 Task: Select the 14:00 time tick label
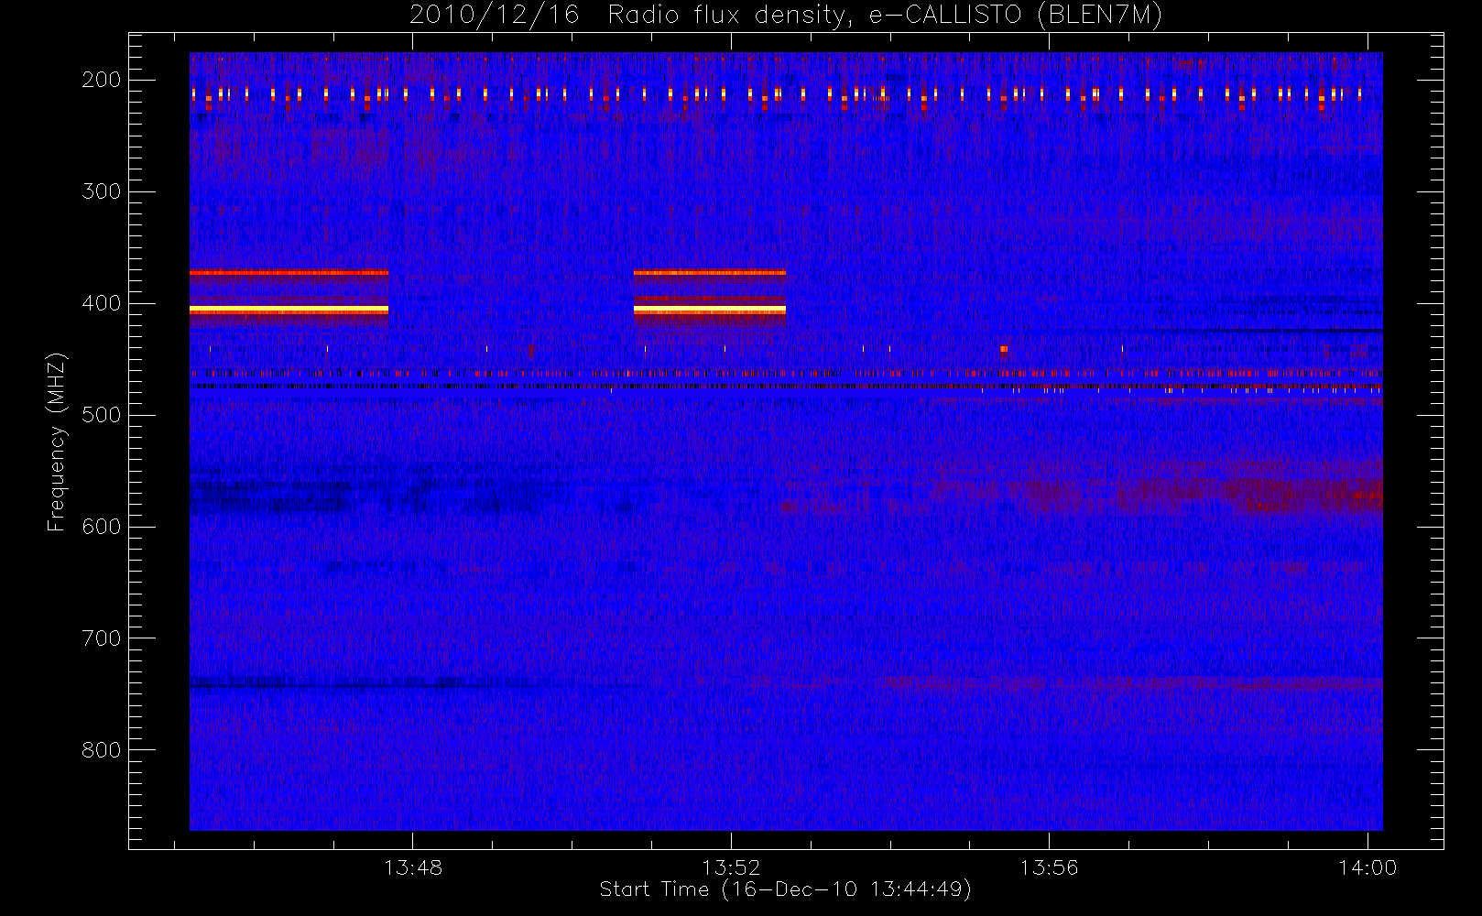(x=1368, y=867)
